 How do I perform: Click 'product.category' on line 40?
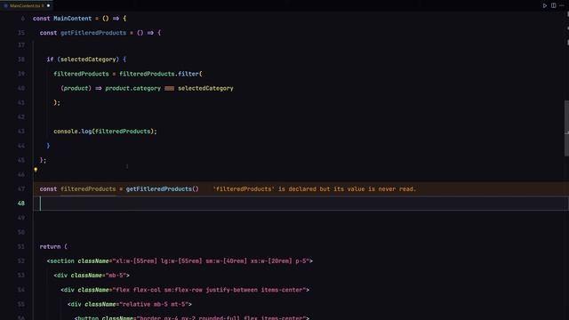click(132, 89)
